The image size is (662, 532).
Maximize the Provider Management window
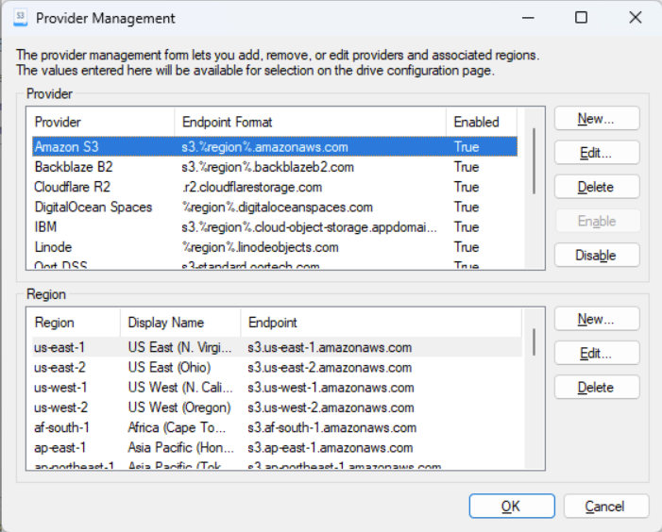click(x=582, y=18)
